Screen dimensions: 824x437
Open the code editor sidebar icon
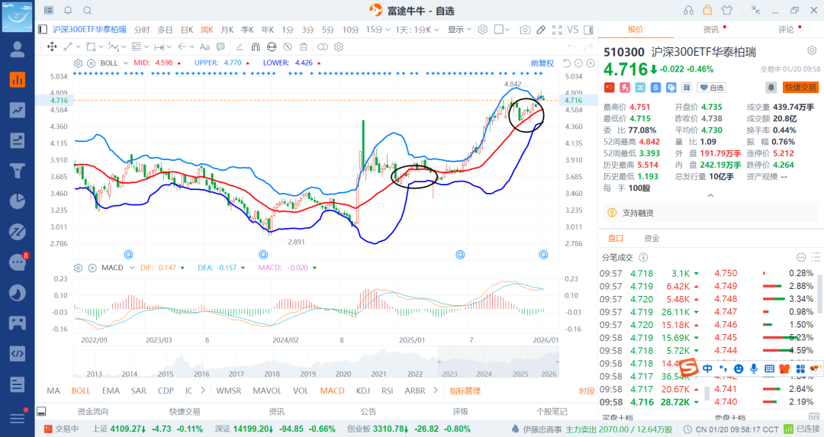click(18, 353)
